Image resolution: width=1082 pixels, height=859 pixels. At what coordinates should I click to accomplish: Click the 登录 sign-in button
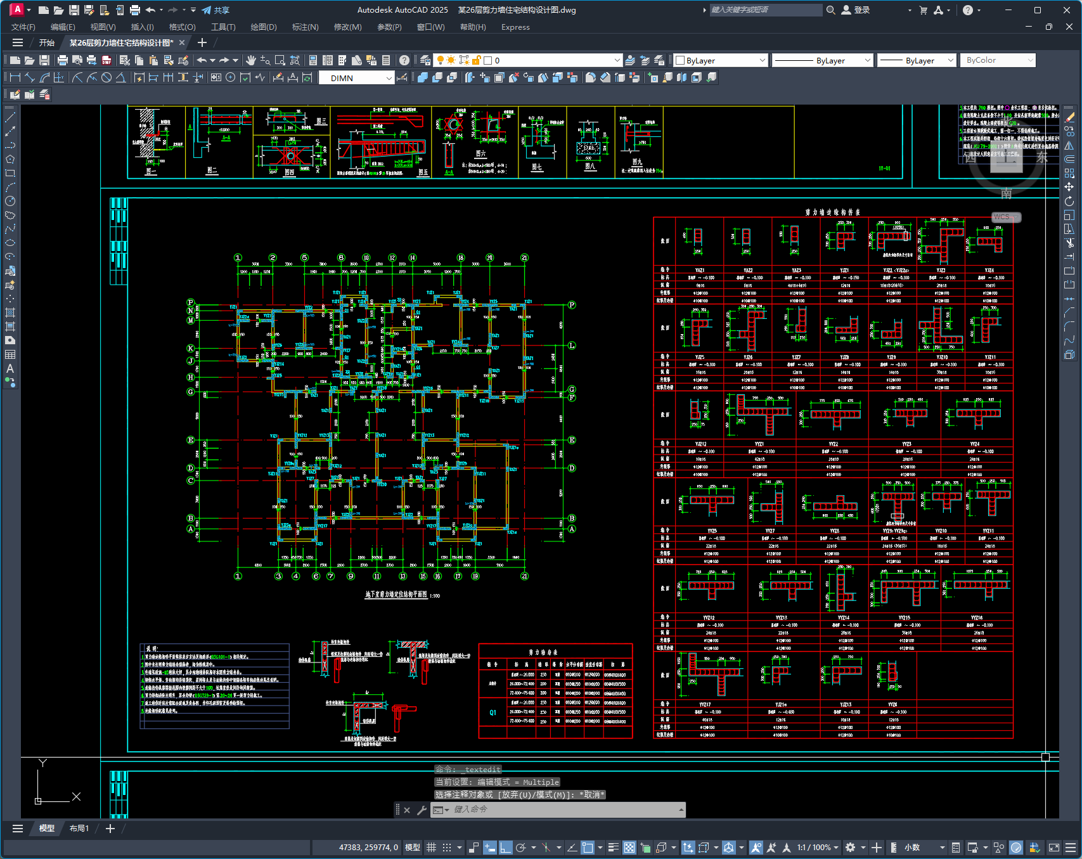click(x=855, y=10)
